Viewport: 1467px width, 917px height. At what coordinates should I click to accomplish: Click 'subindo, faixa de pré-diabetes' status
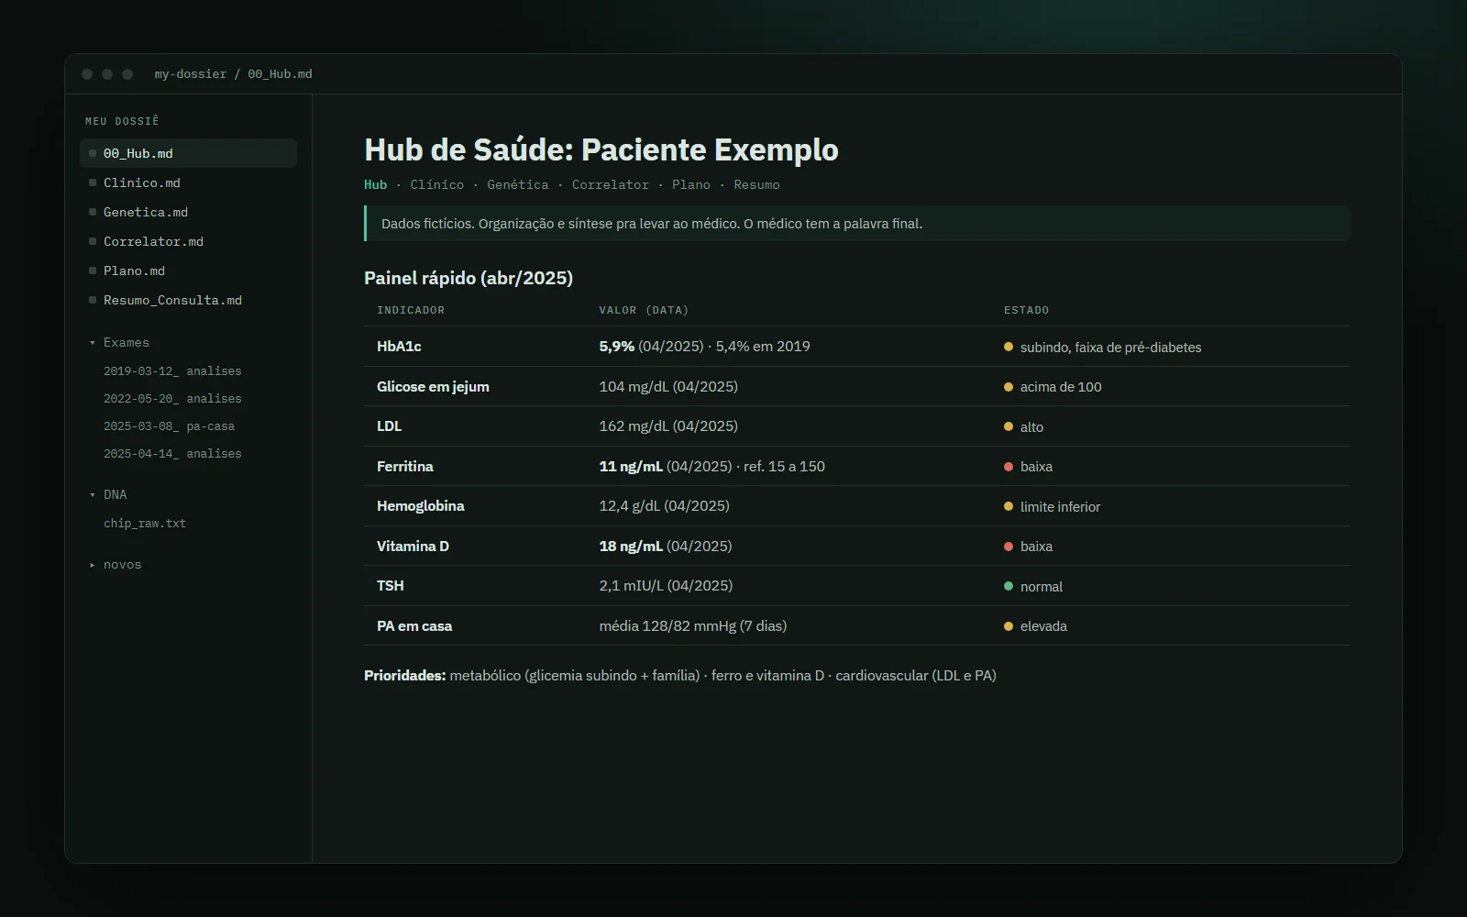pos(1110,347)
